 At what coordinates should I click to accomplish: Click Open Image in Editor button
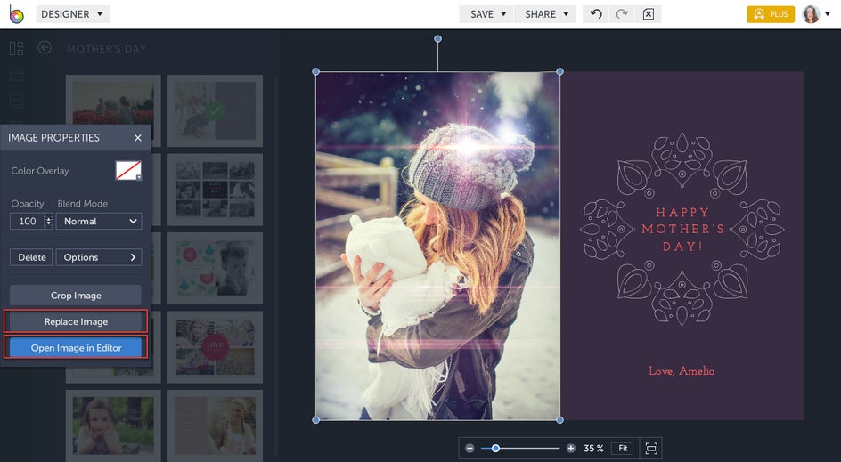click(76, 348)
